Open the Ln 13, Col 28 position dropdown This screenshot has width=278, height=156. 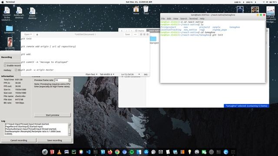point(130,75)
